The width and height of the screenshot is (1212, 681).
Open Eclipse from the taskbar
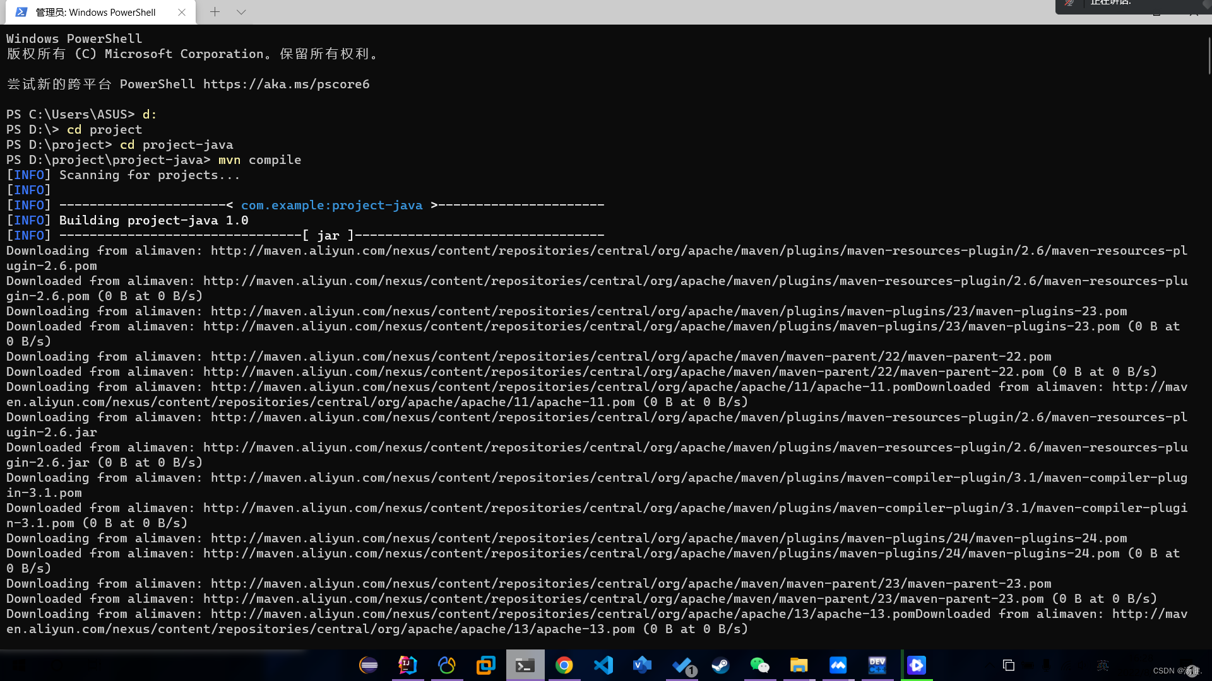[x=369, y=665]
